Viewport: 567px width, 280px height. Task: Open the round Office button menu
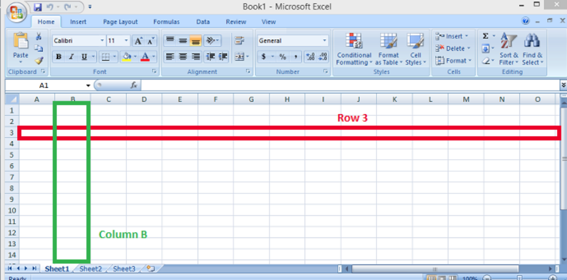[x=17, y=11]
